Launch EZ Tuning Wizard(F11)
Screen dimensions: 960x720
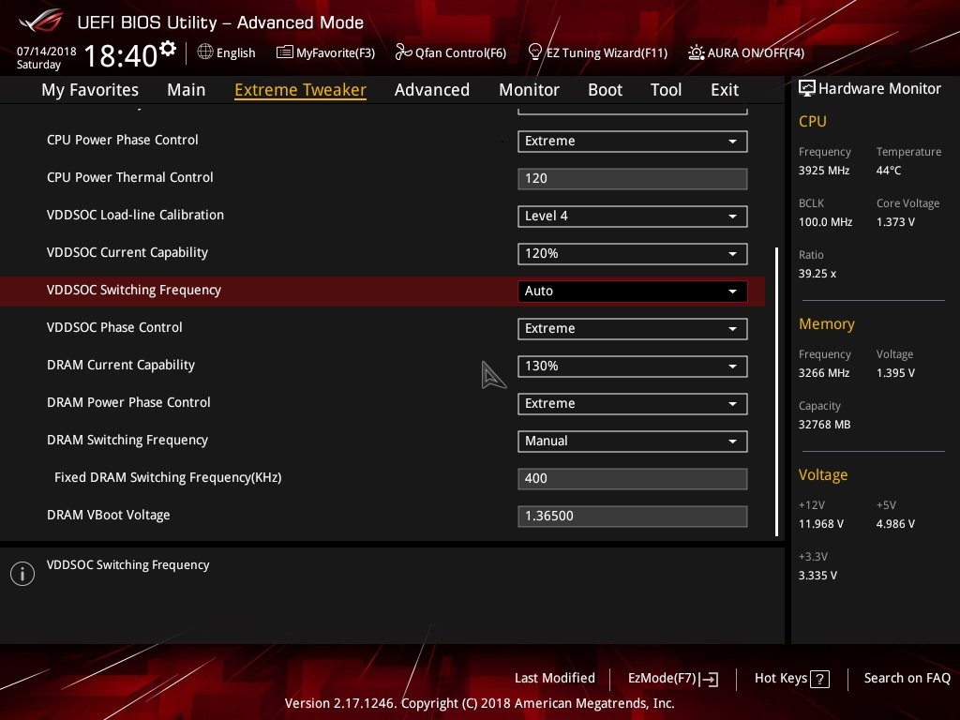(597, 52)
